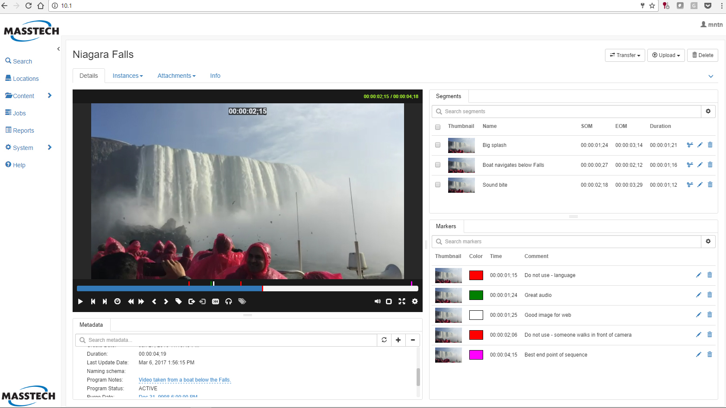Open the Upload dropdown
This screenshot has height=408, width=726.
click(666, 55)
